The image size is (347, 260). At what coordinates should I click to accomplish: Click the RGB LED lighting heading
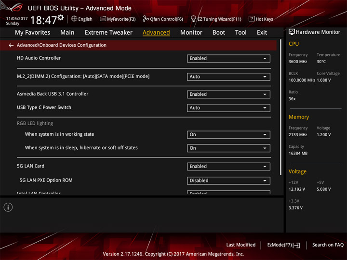(35, 123)
